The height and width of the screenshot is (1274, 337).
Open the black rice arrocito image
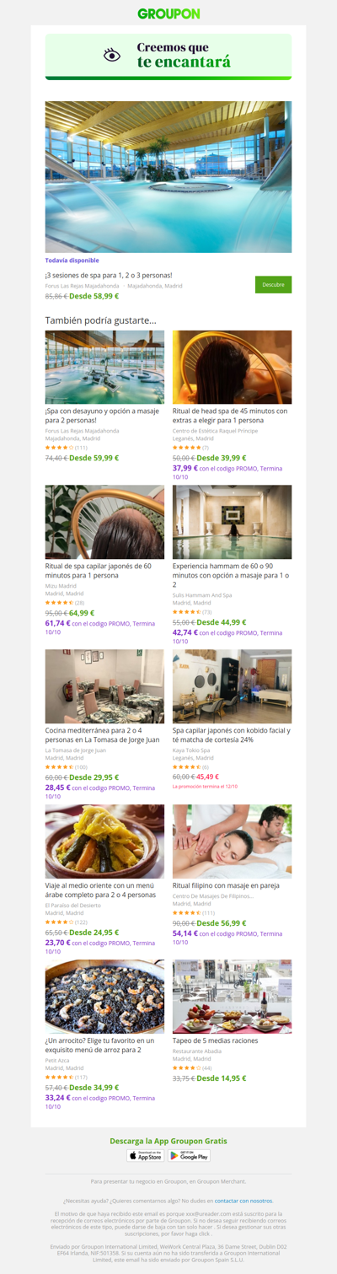(104, 997)
